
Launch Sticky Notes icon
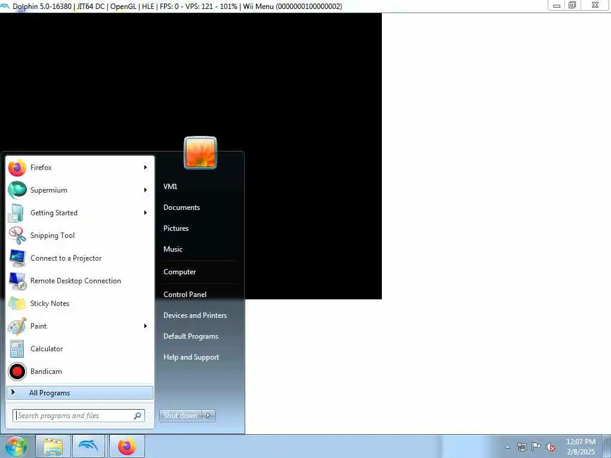[17, 304]
